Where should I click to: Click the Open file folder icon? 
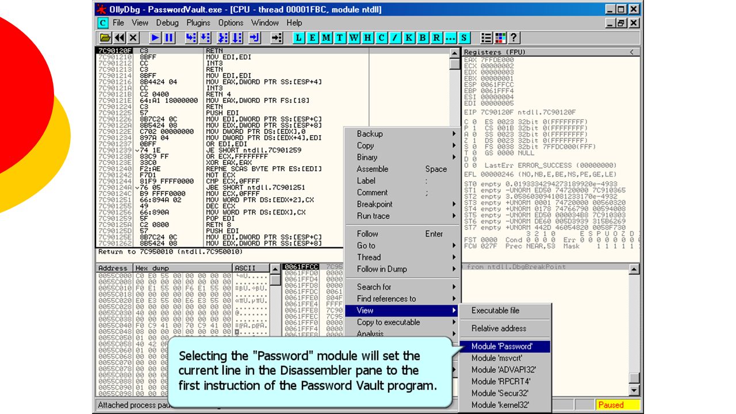coord(106,38)
